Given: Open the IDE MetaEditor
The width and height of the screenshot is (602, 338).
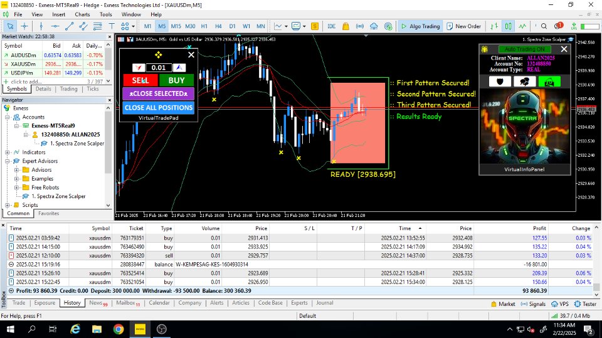Looking at the screenshot, I should pos(331,26).
